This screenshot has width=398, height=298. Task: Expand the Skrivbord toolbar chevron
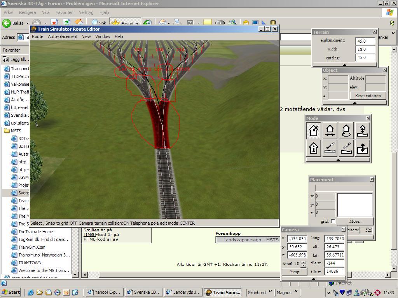(271, 291)
